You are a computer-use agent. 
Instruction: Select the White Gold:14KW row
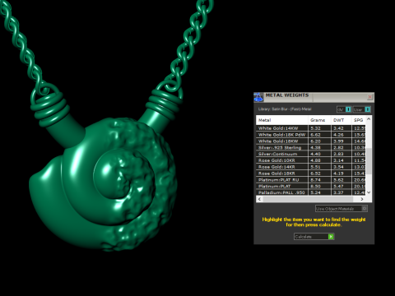[x=311, y=128]
